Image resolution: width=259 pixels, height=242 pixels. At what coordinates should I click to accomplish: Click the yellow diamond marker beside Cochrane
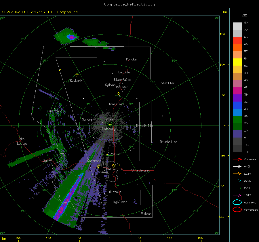pyautogui.click(x=99, y=166)
